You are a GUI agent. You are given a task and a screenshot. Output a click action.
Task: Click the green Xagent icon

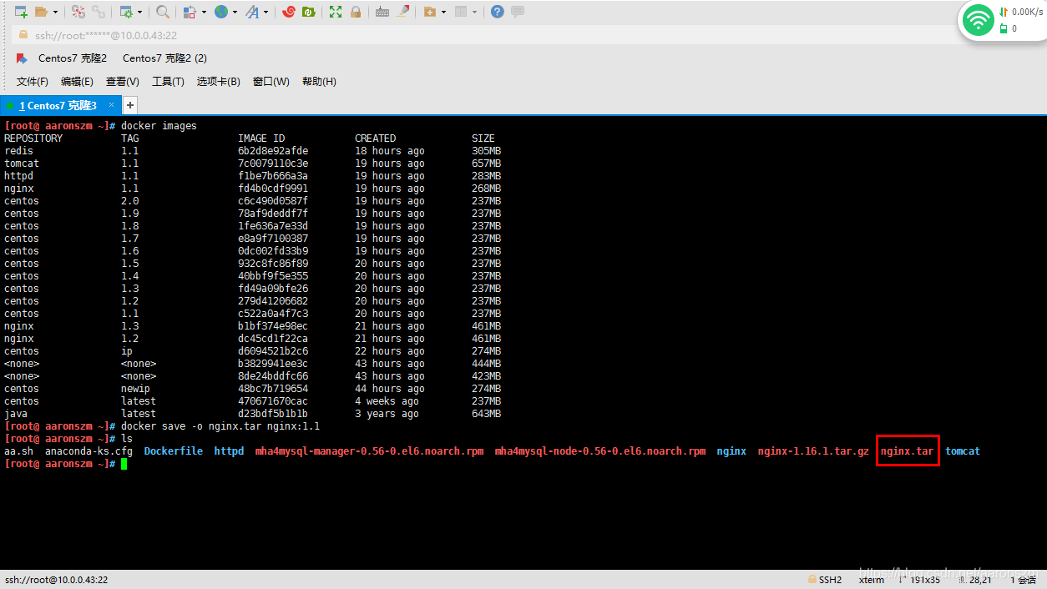point(309,12)
